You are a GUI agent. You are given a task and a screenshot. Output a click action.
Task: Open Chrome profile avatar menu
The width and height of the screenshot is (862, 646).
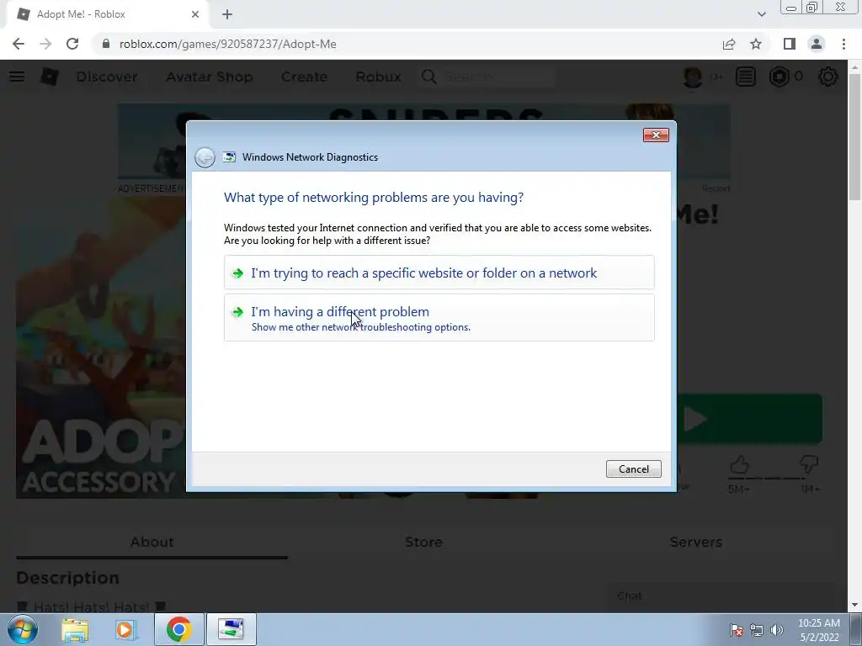[817, 44]
